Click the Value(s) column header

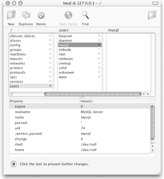tap(115, 101)
